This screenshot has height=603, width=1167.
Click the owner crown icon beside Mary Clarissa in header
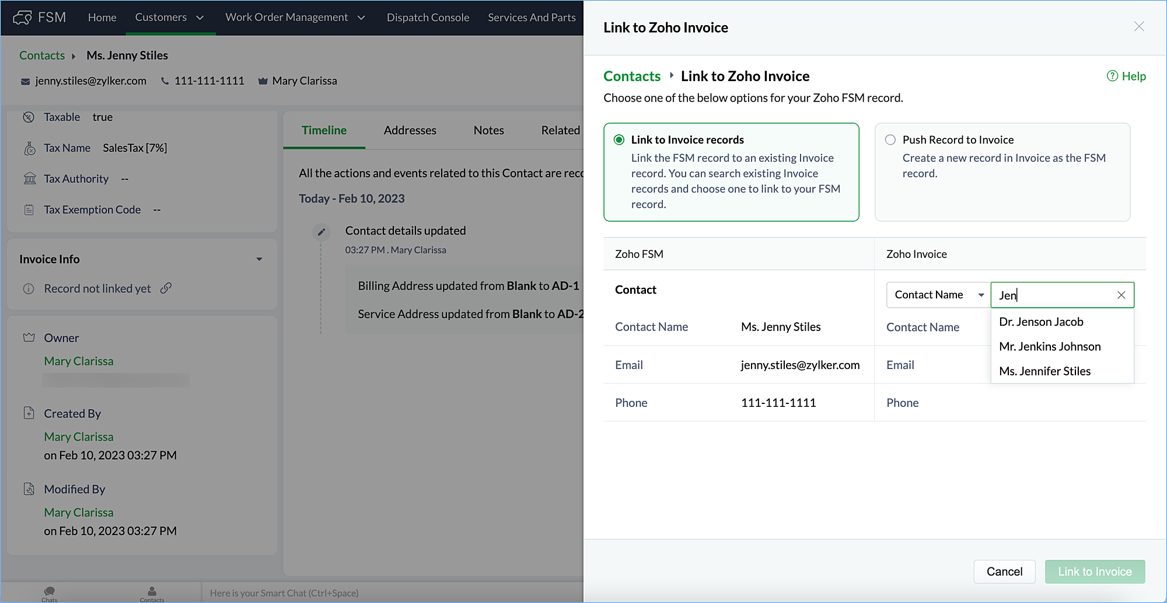(x=263, y=81)
